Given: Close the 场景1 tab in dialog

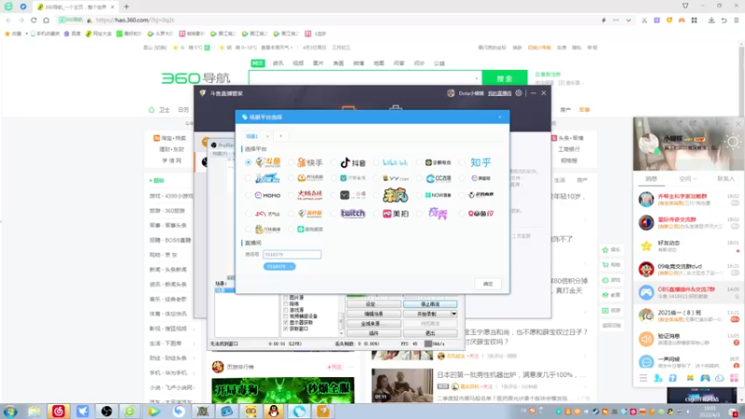Looking at the screenshot, I should [267, 136].
